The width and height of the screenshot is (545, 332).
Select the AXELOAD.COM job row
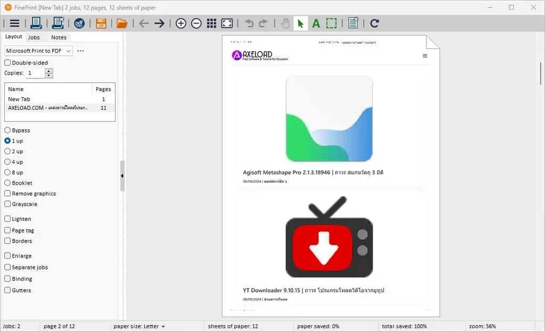point(60,107)
